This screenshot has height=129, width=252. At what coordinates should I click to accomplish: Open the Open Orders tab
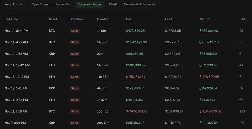pos(40,5)
